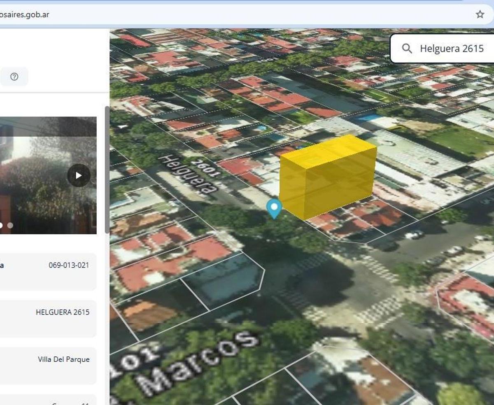494x405 pixels.
Task: Click the Villa Del Parque neighborhood value
Action: click(64, 359)
